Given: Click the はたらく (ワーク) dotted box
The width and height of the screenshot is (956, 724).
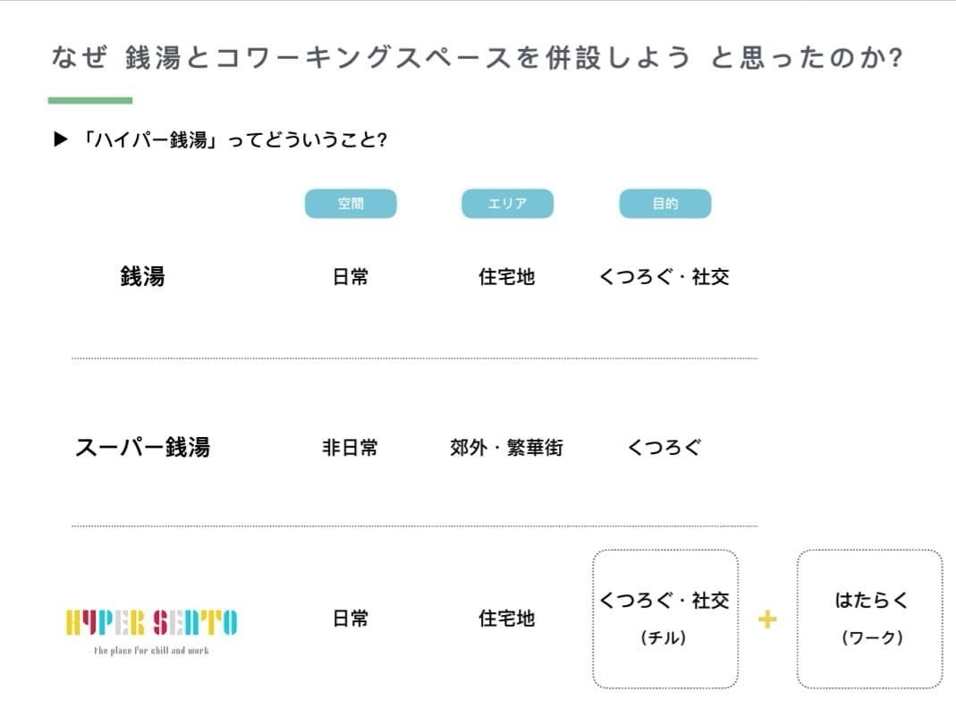Looking at the screenshot, I should point(869,619).
